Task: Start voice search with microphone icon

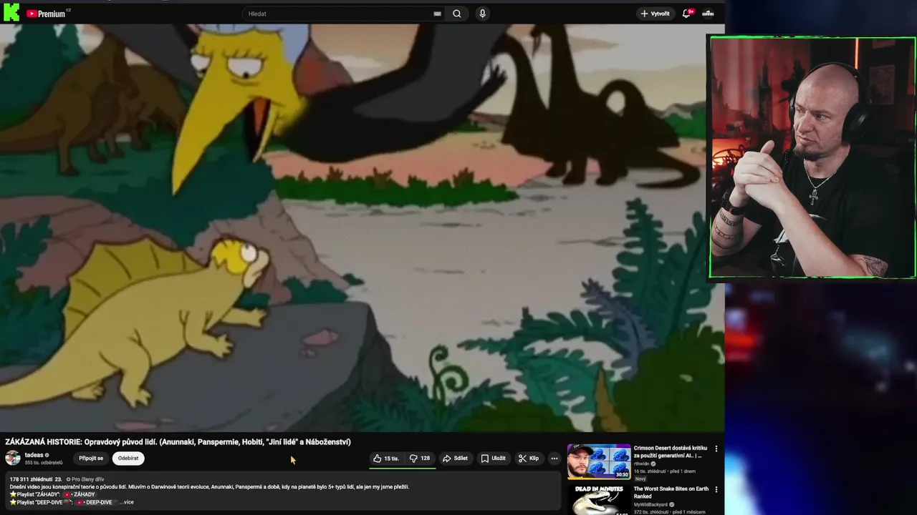Action: 482,14
